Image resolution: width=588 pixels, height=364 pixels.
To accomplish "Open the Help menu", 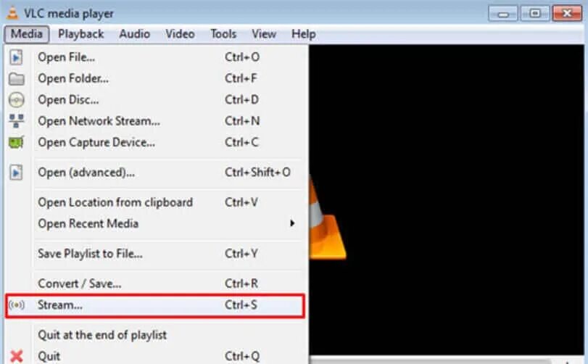I will (303, 34).
